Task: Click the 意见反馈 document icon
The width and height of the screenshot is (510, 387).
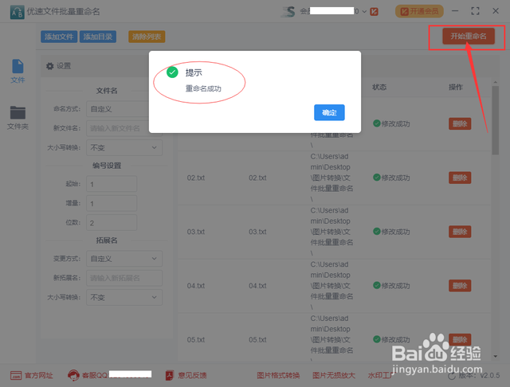Action: pyautogui.click(x=170, y=375)
